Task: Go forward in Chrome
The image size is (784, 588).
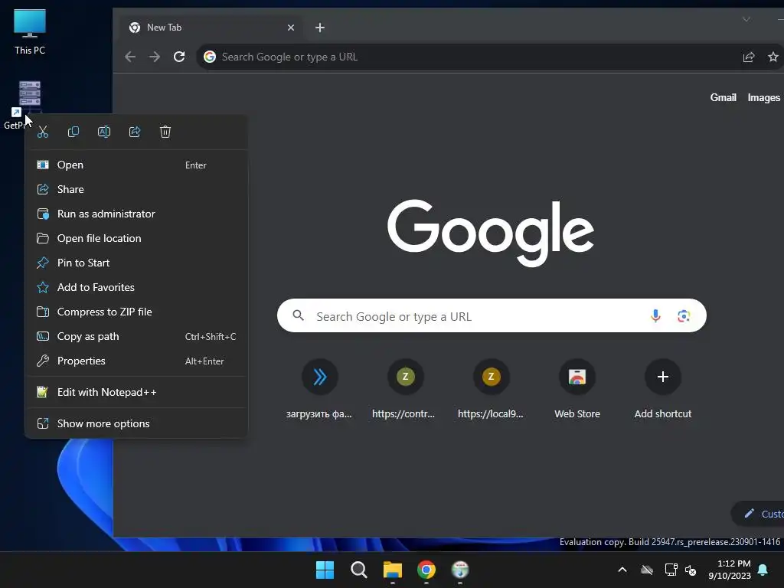Action: point(155,57)
